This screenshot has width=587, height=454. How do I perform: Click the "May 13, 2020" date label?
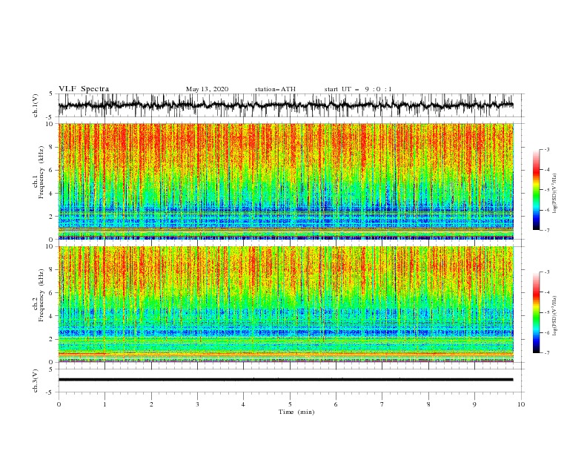(x=207, y=89)
